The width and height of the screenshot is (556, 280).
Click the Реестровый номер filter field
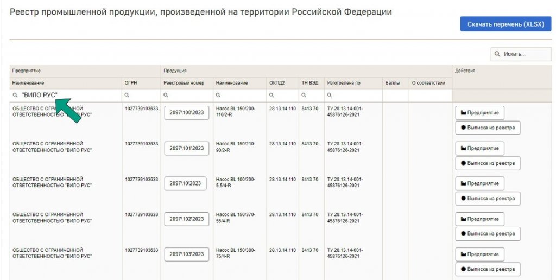tap(187, 96)
